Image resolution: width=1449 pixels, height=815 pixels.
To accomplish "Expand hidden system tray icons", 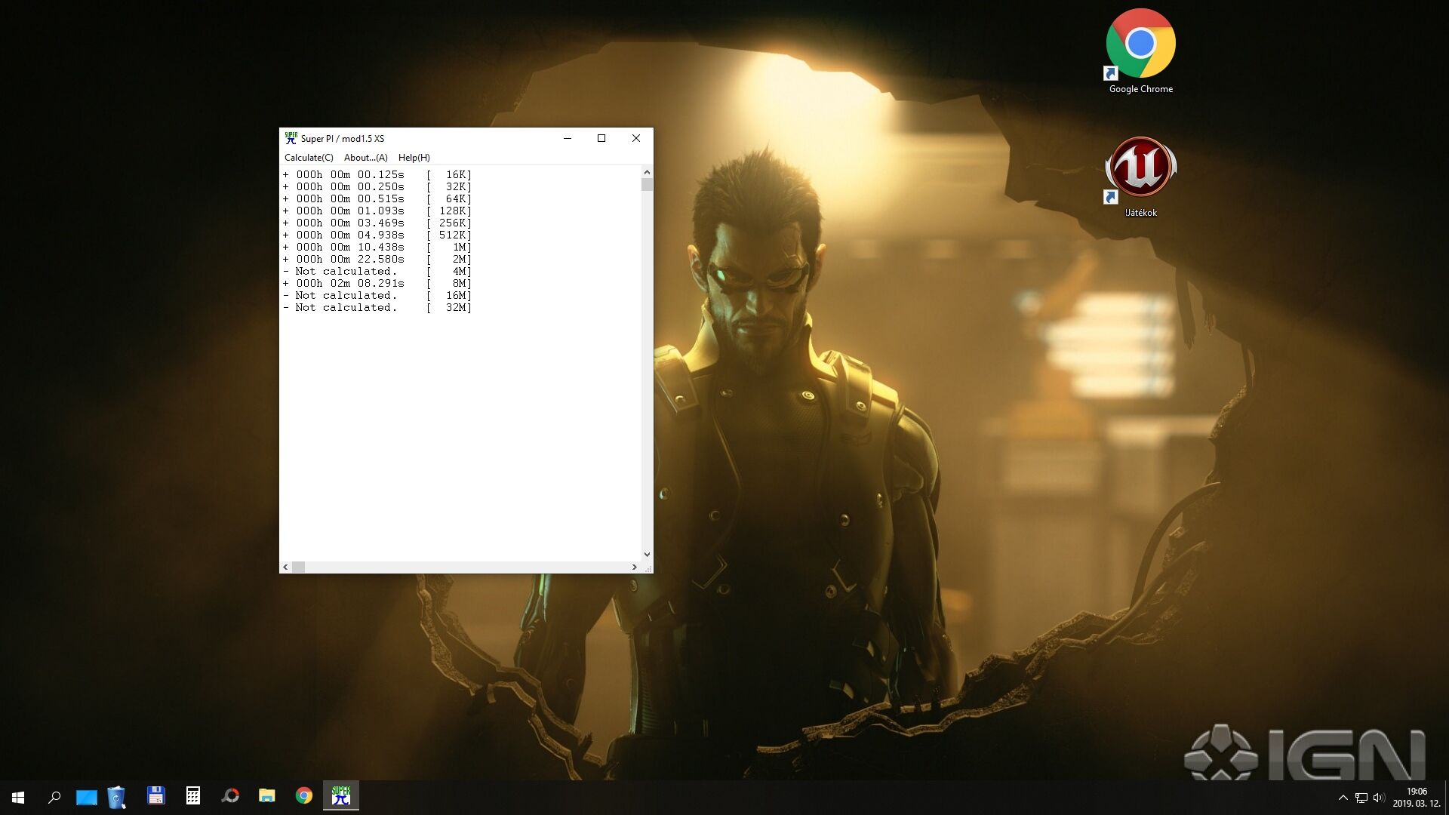I will (x=1343, y=798).
